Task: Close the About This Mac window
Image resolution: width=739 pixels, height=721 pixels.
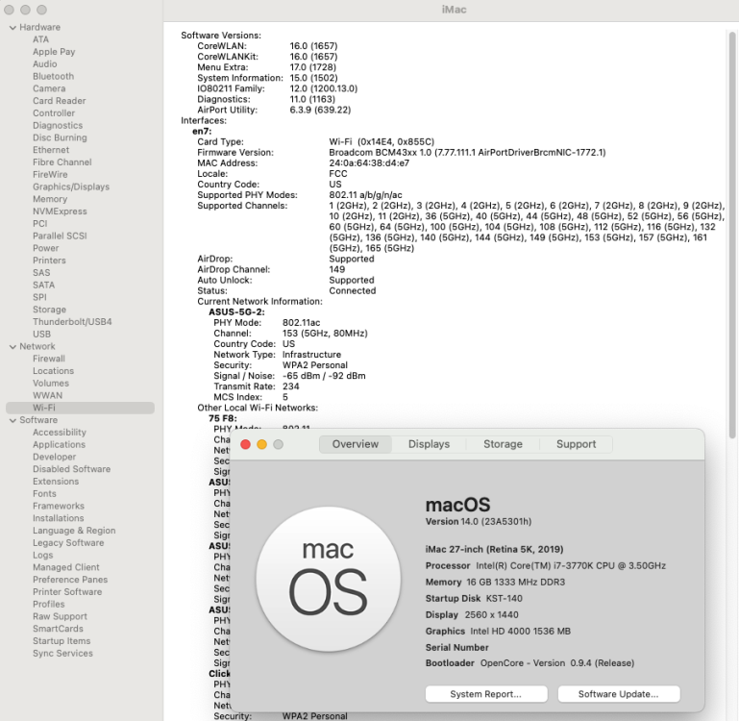Action: [246, 445]
